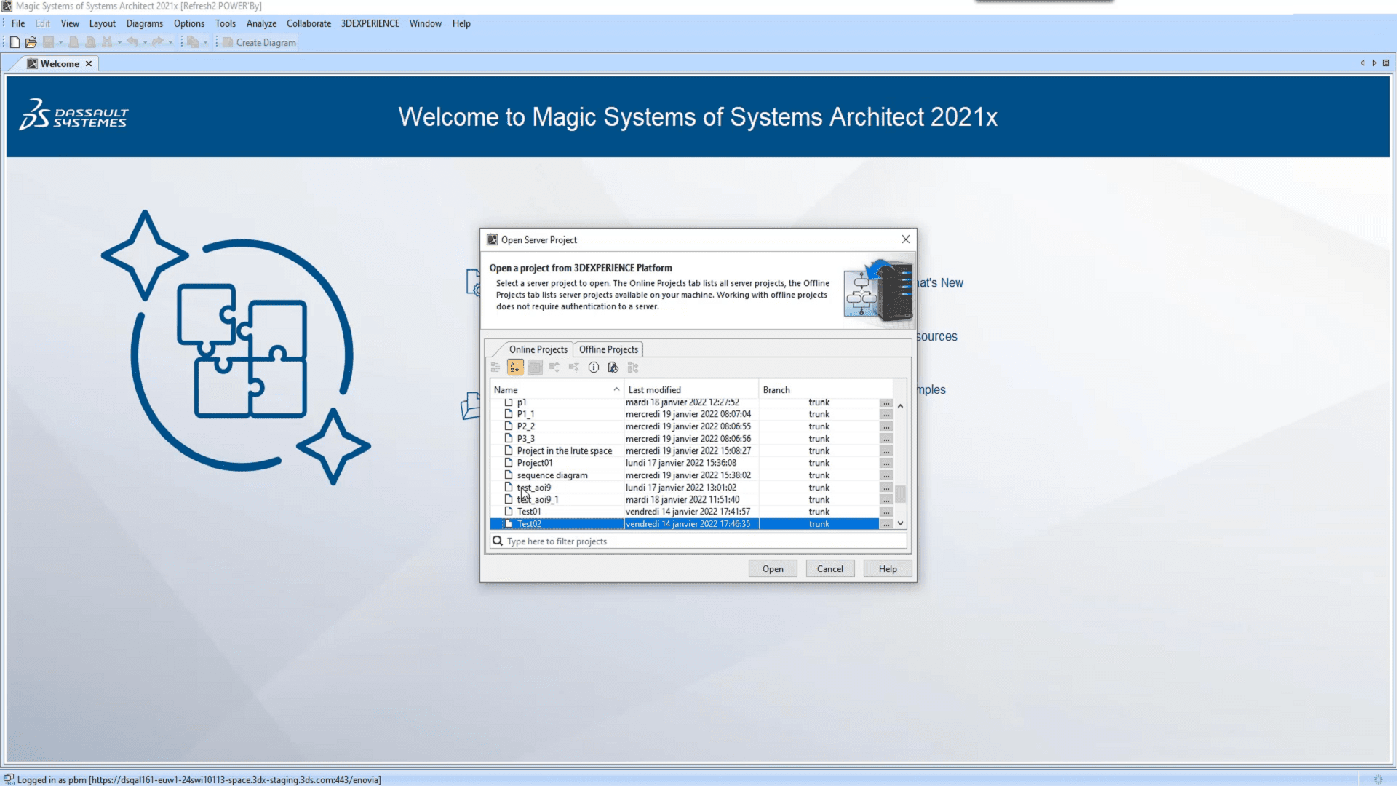Toggle the category tree view icon in dialog
The image size is (1397, 786).
(x=495, y=368)
